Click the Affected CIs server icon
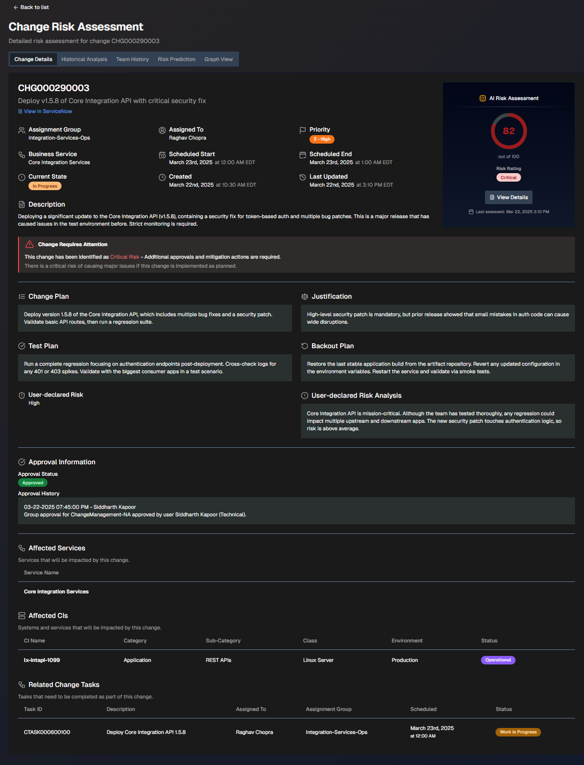 pyautogui.click(x=21, y=615)
